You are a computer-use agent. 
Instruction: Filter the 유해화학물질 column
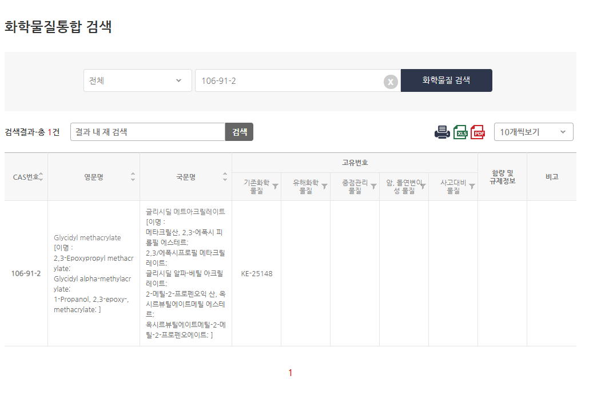click(x=325, y=186)
